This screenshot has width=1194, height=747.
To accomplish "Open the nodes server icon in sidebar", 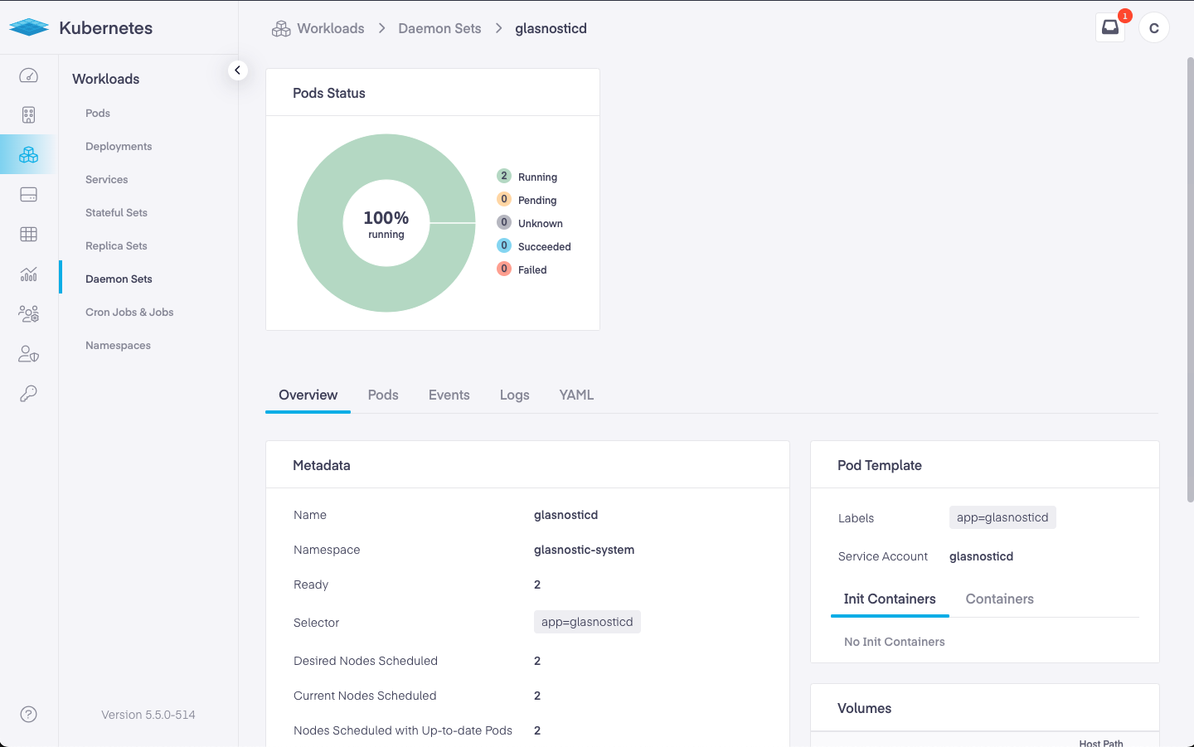I will [28, 115].
